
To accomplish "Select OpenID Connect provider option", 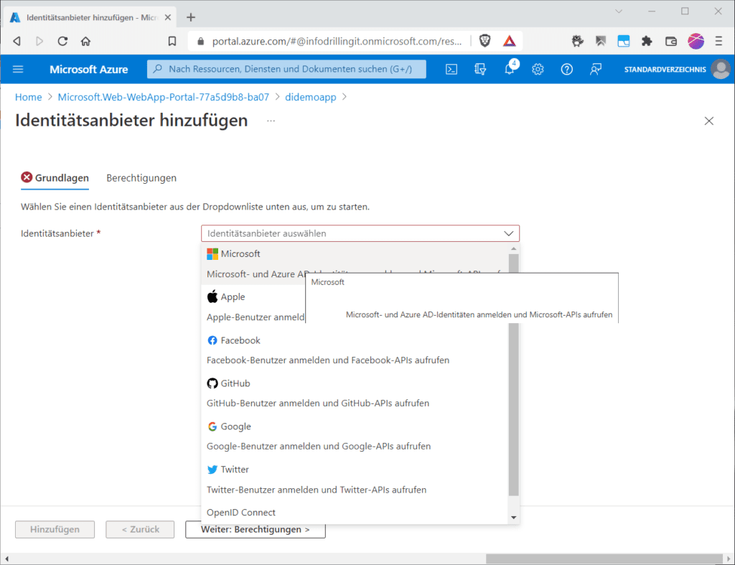I will (355, 513).
